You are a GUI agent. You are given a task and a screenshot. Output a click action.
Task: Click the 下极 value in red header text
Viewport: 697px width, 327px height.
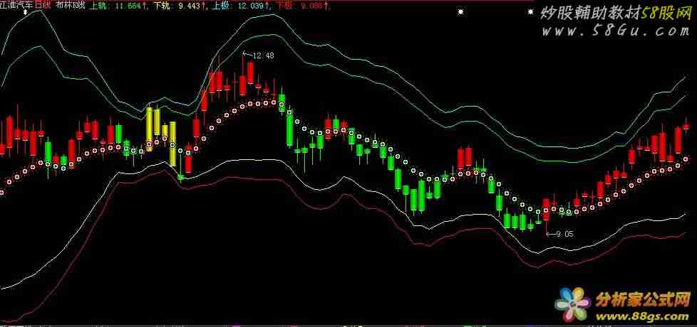coord(302,6)
